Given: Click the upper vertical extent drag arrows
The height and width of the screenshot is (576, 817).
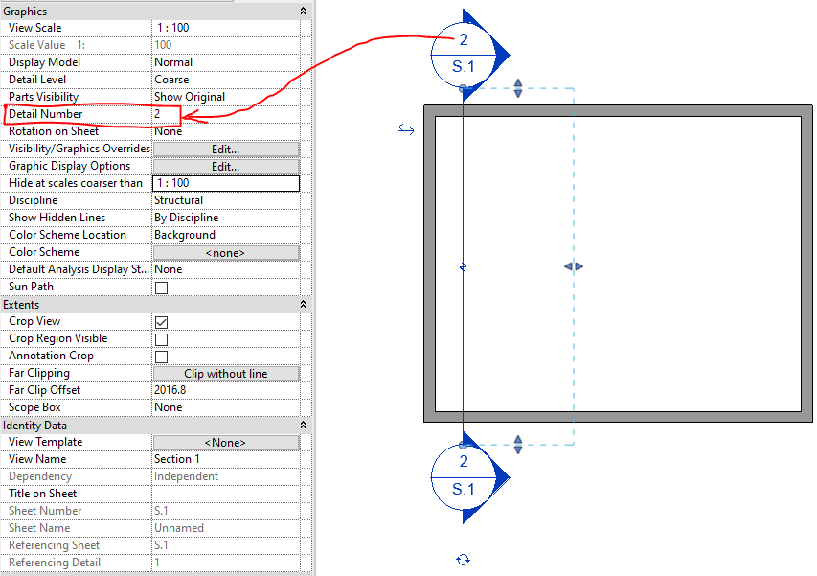Looking at the screenshot, I should [x=517, y=88].
